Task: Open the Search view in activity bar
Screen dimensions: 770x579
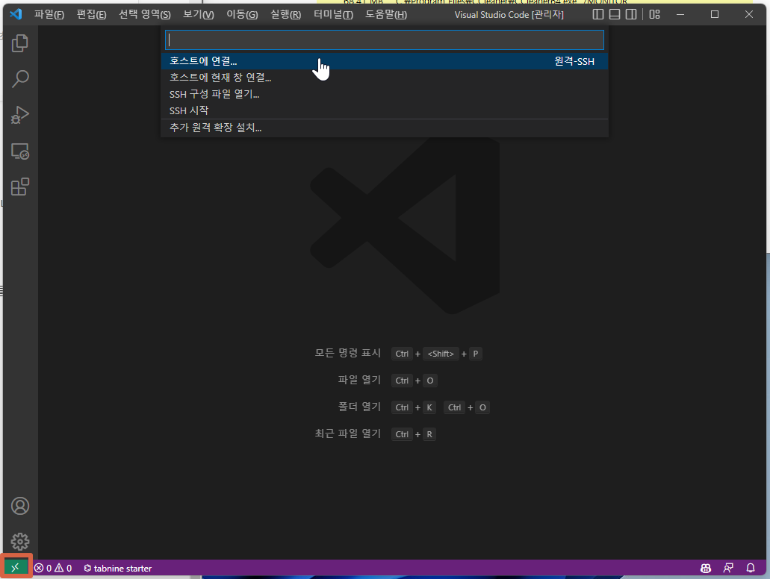Action: point(20,79)
